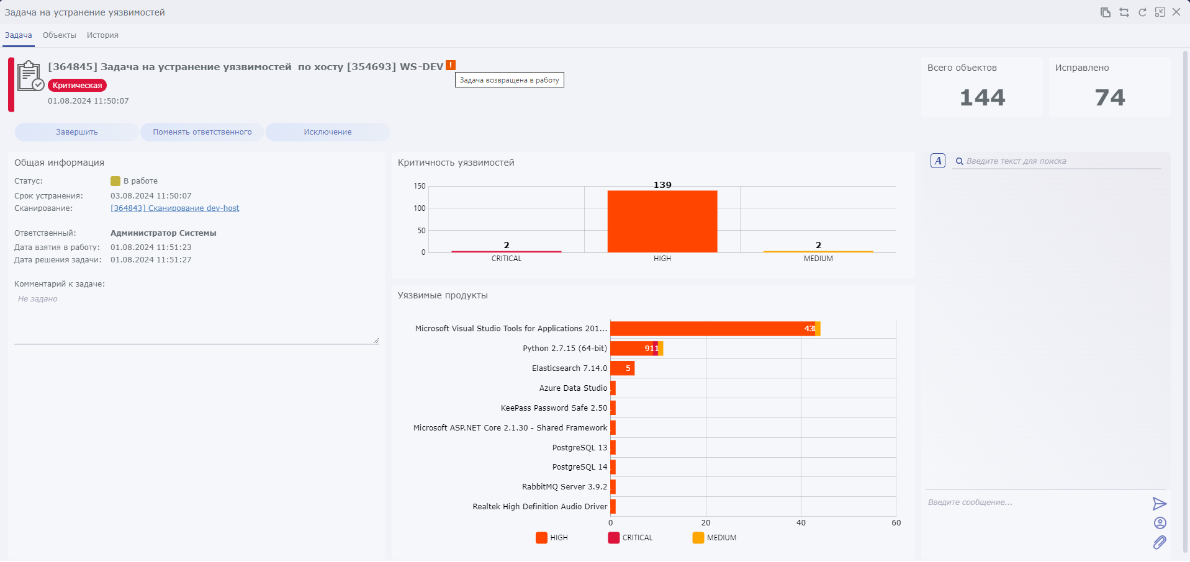This screenshot has width=1190, height=562.
Task: Click the collapse window icon
Action: pyautogui.click(x=1160, y=12)
